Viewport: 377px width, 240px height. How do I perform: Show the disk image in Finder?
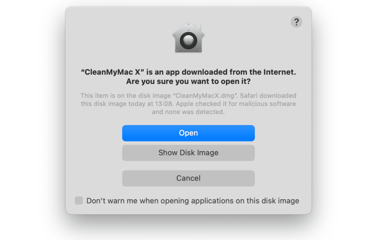tap(188, 153)
